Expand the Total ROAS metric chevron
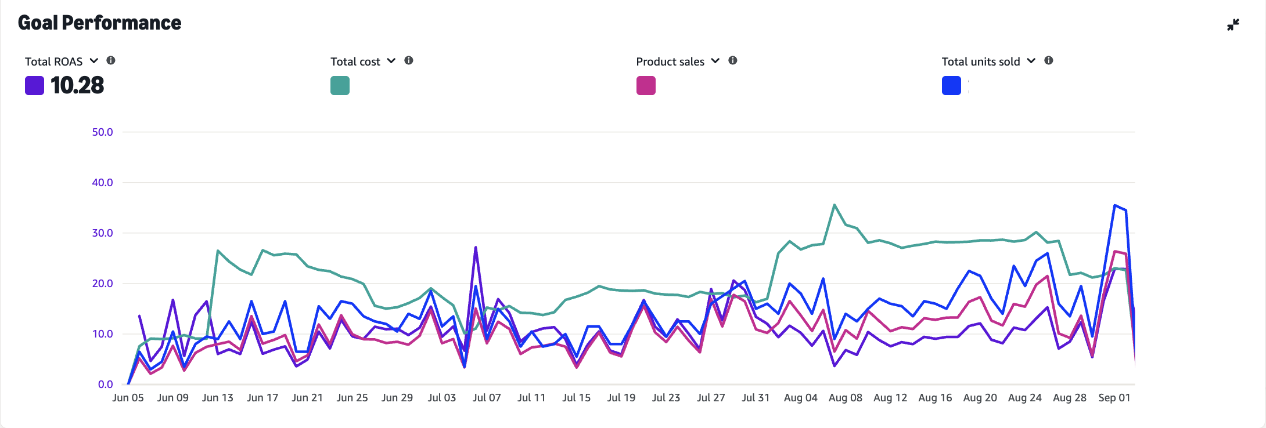1266x428 pixels. [x=94, y=61]
